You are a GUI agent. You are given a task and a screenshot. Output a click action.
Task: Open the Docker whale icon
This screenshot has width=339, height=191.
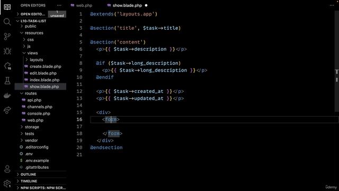7,95
